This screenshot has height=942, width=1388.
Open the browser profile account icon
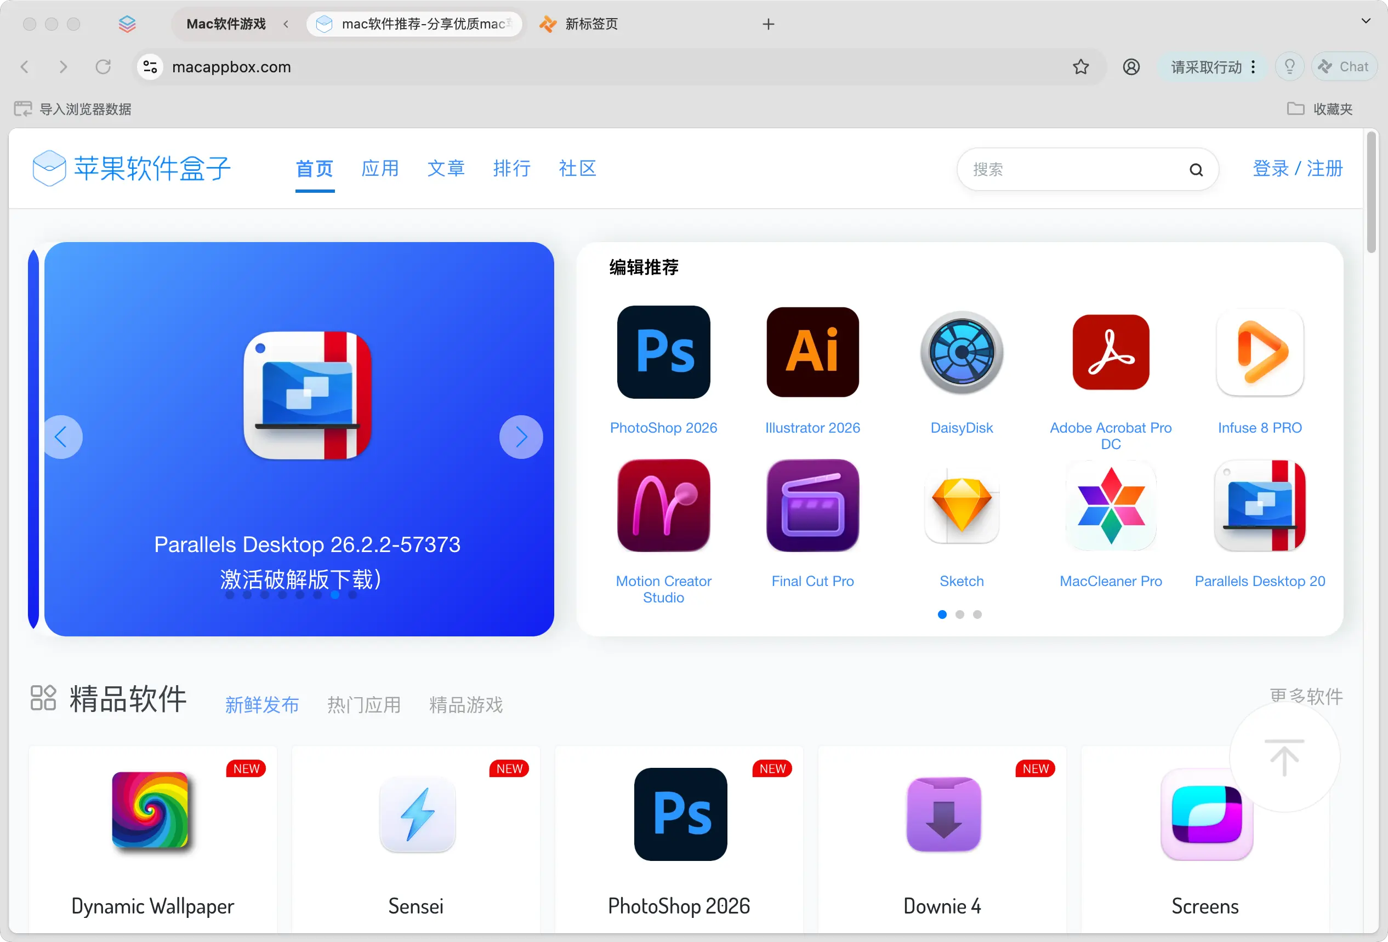[x=1130, y=67]
